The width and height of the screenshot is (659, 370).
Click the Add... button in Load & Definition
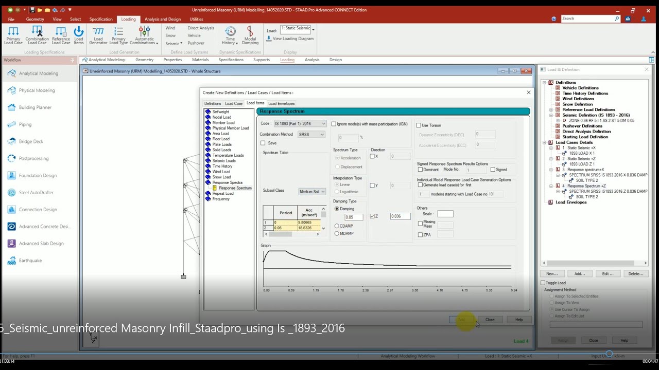pos(580,274)
